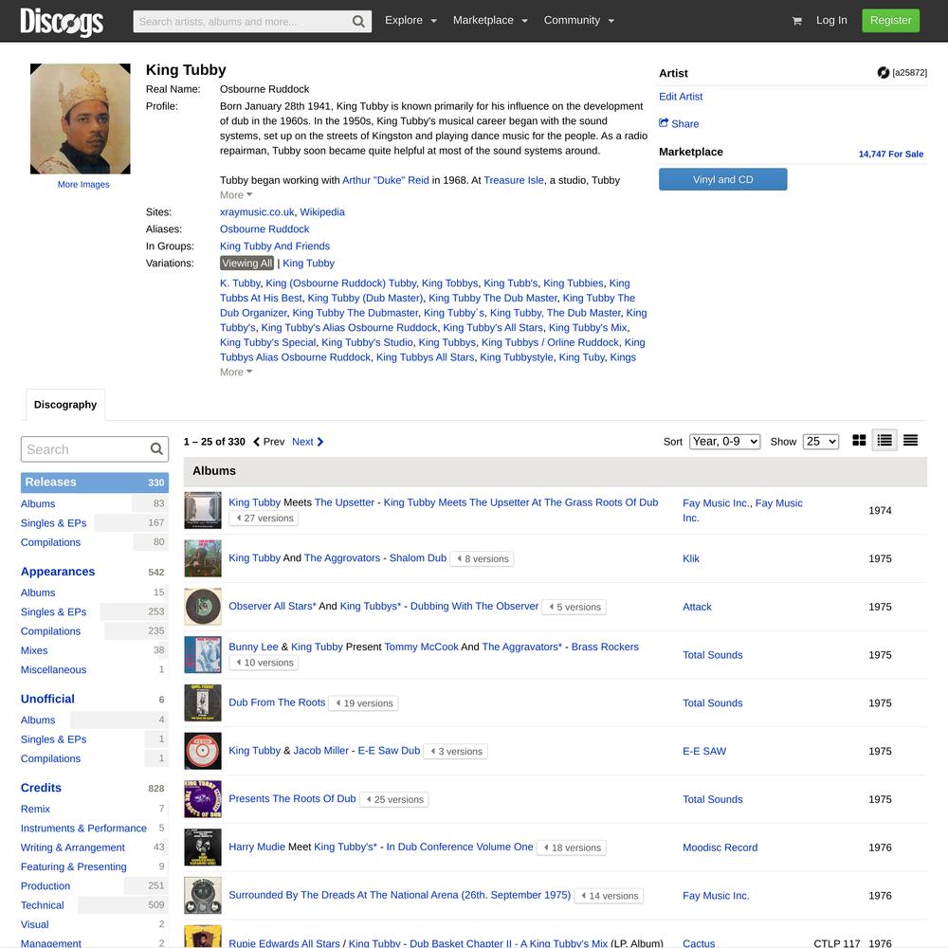Image resolution: width=948 pixels, height=948 pixels.
Task: Click the discography filter search icon
Action: [156, 449]
